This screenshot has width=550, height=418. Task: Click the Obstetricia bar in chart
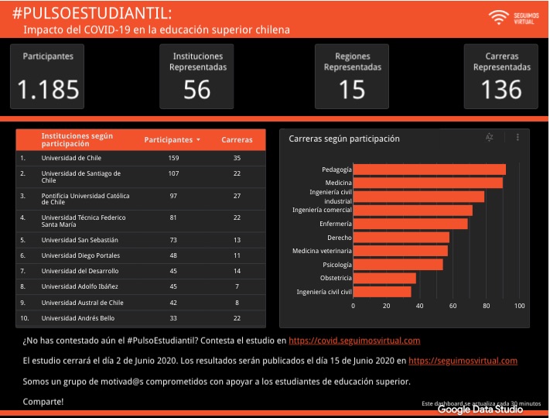coord(384,279)
